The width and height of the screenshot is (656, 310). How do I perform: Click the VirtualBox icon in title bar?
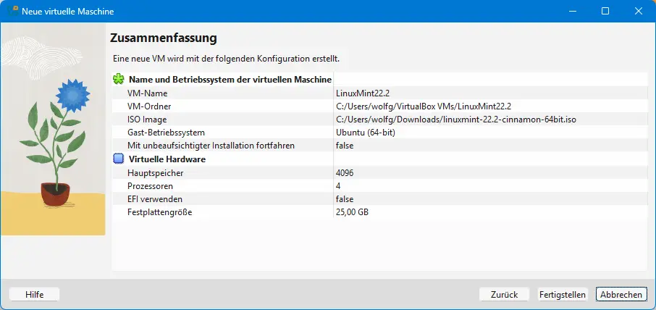tap(12, 12)
